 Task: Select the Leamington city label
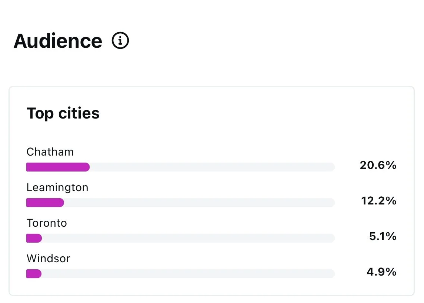coord(57,187)
